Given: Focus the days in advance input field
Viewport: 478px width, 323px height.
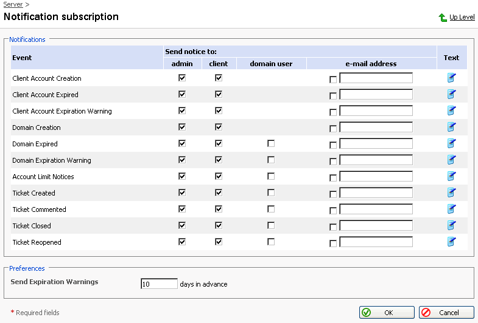Looking at the screenshot, I should pos(159,284).
